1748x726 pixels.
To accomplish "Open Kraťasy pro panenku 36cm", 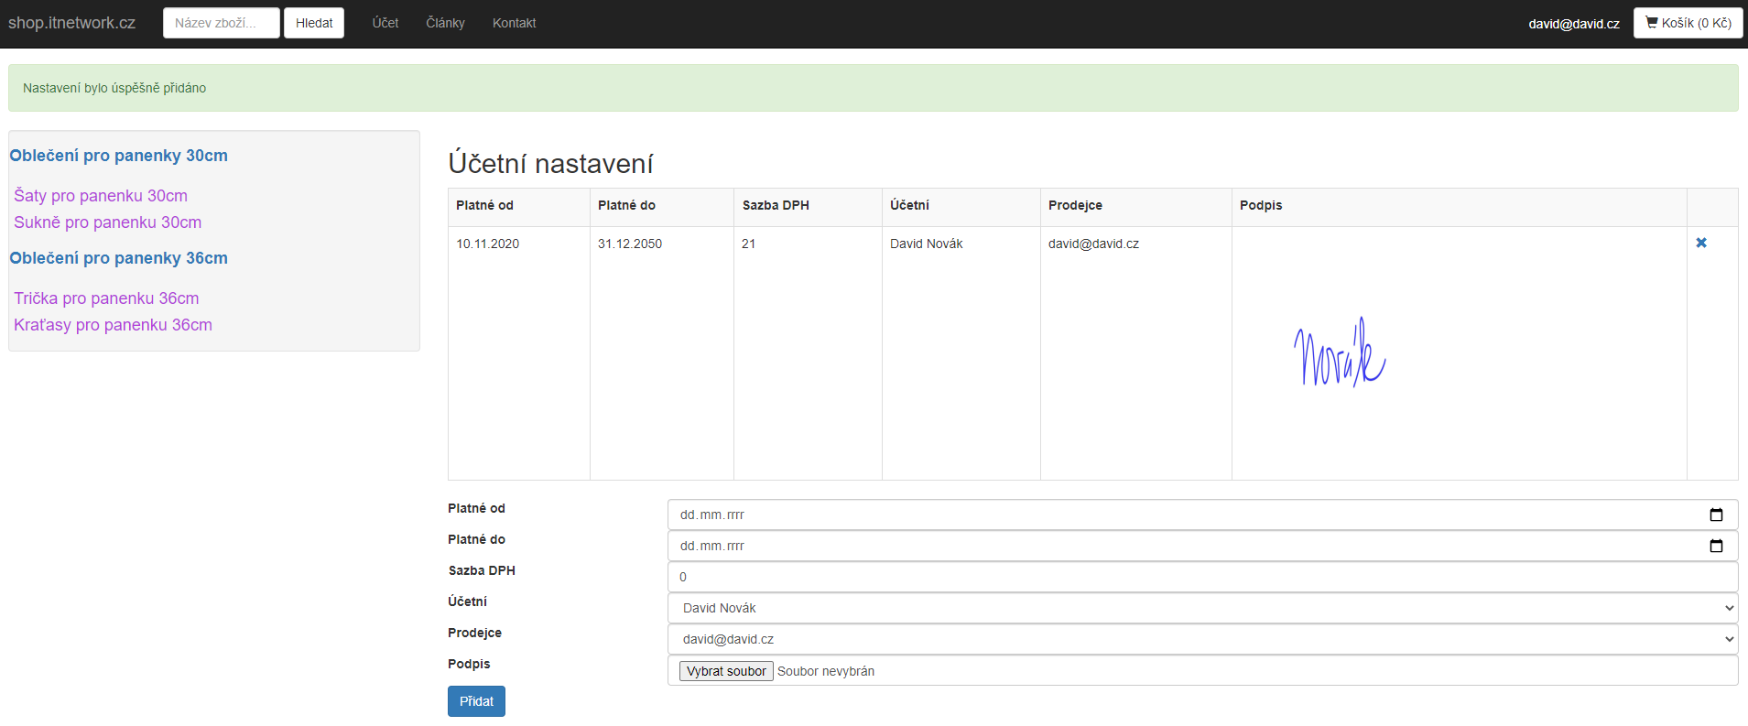I will pos(113,325).
